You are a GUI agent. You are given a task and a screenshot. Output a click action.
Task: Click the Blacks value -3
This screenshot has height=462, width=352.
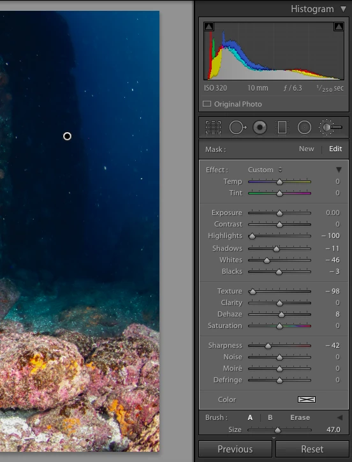pyautogui.click(x=335, y=271)
